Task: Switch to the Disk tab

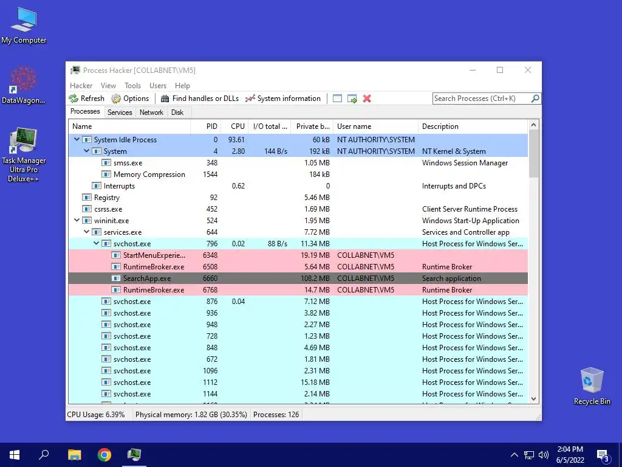Action: coord(177,112)
